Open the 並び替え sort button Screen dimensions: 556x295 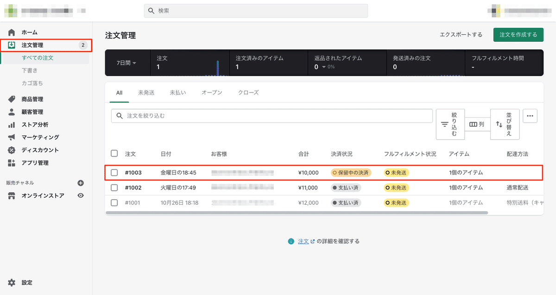click(505, 124)
